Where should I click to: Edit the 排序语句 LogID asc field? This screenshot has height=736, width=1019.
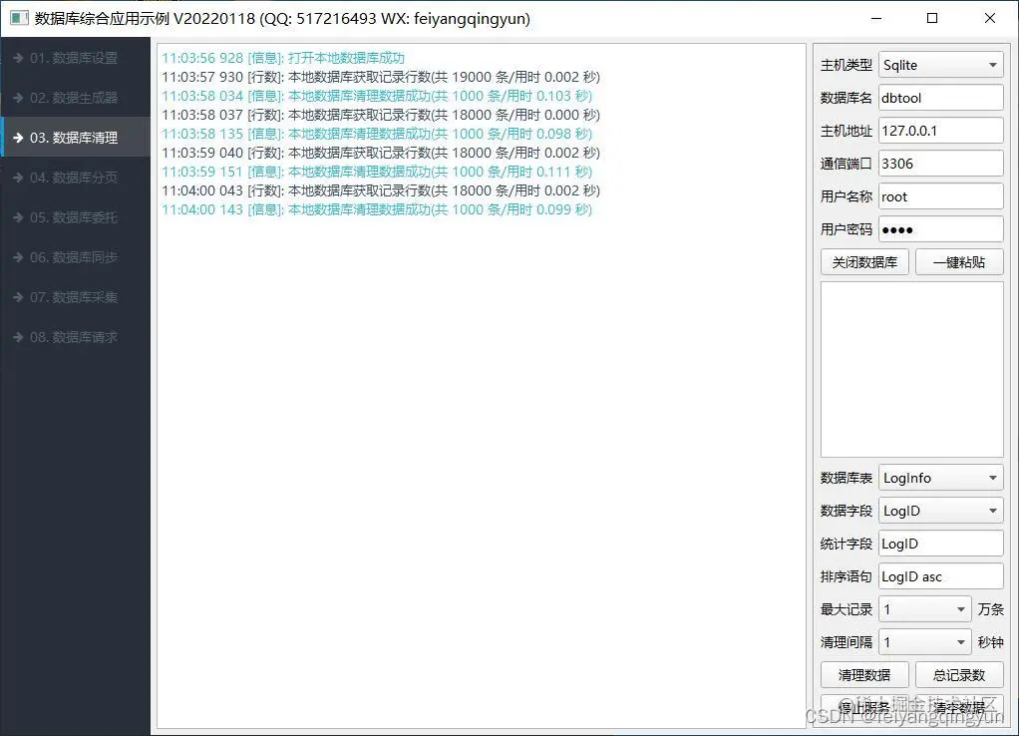tap(941, 576)
